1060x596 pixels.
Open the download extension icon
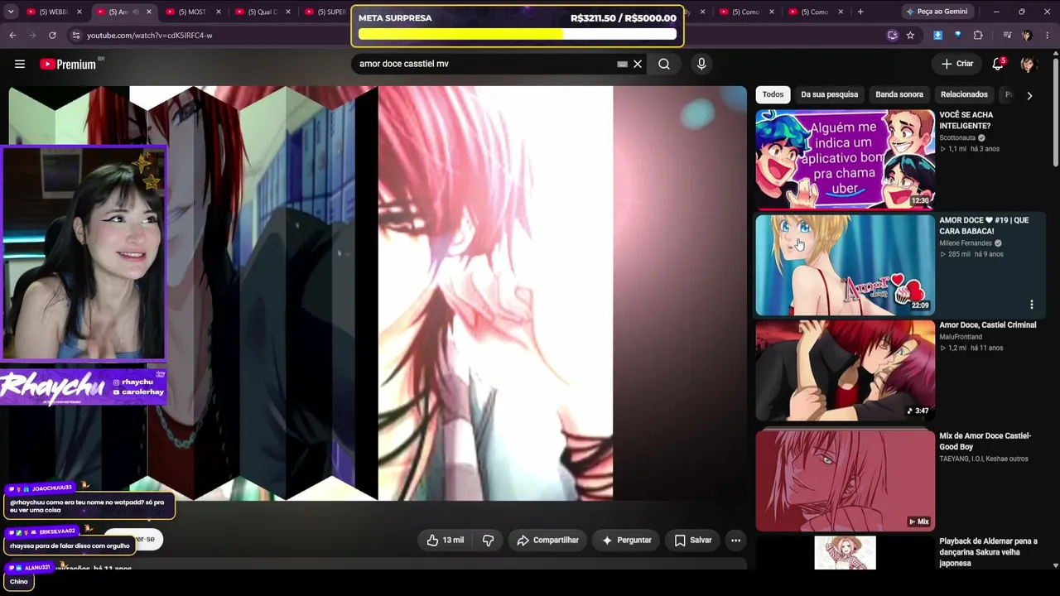[x=937, y=36]
